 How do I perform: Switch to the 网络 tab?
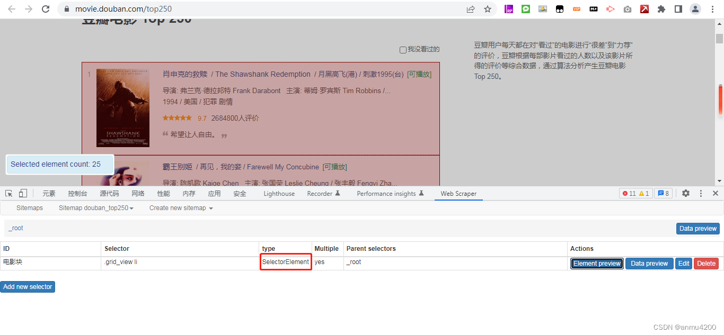[138, 194]
